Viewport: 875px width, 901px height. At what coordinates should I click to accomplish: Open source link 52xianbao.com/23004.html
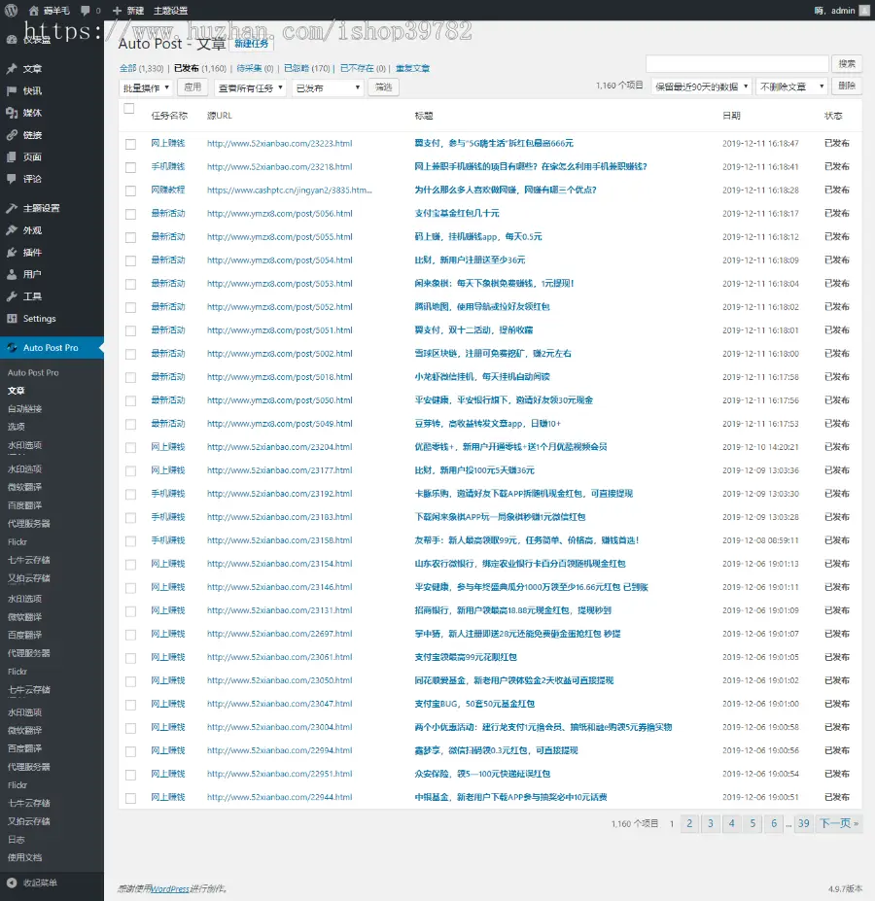279,727
